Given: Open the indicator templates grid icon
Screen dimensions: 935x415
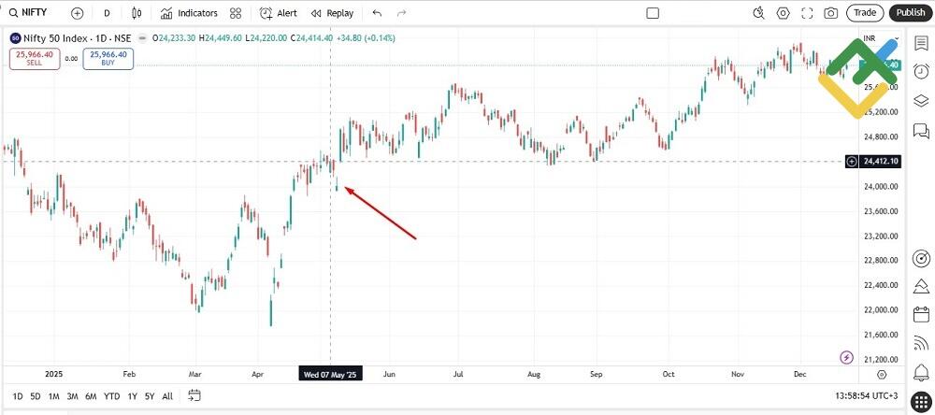Looking at the screenshot, I should click(x=236, y=13).
